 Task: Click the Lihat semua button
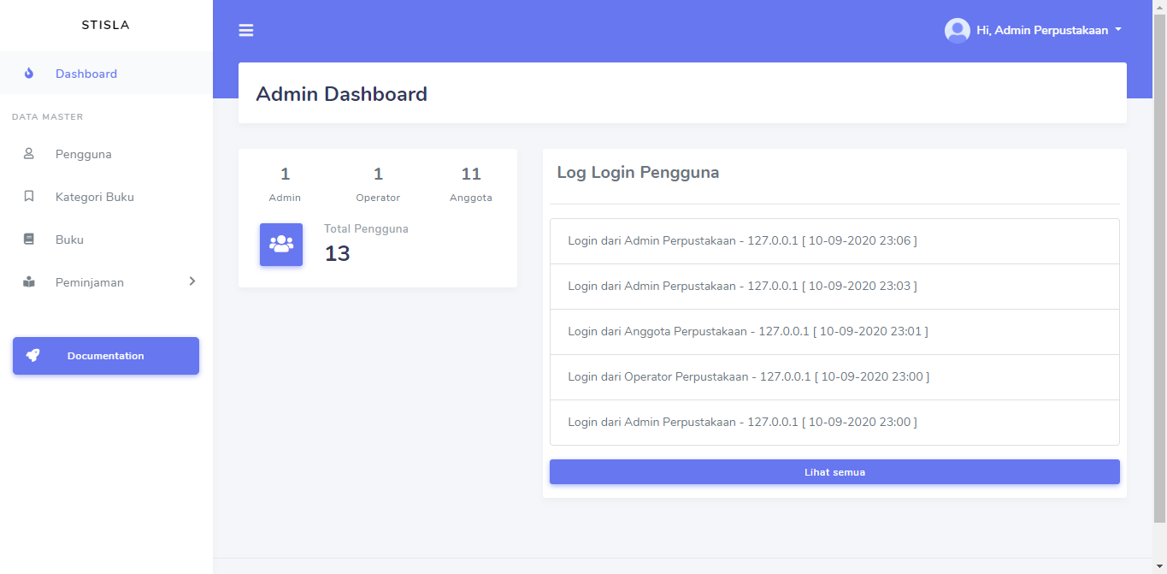point(834,471)
